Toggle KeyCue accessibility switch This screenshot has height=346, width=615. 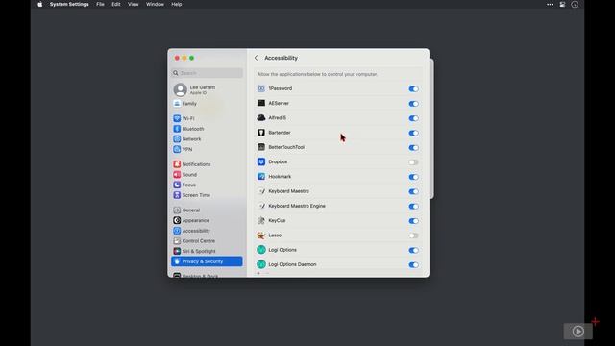[x=413, y=221]
